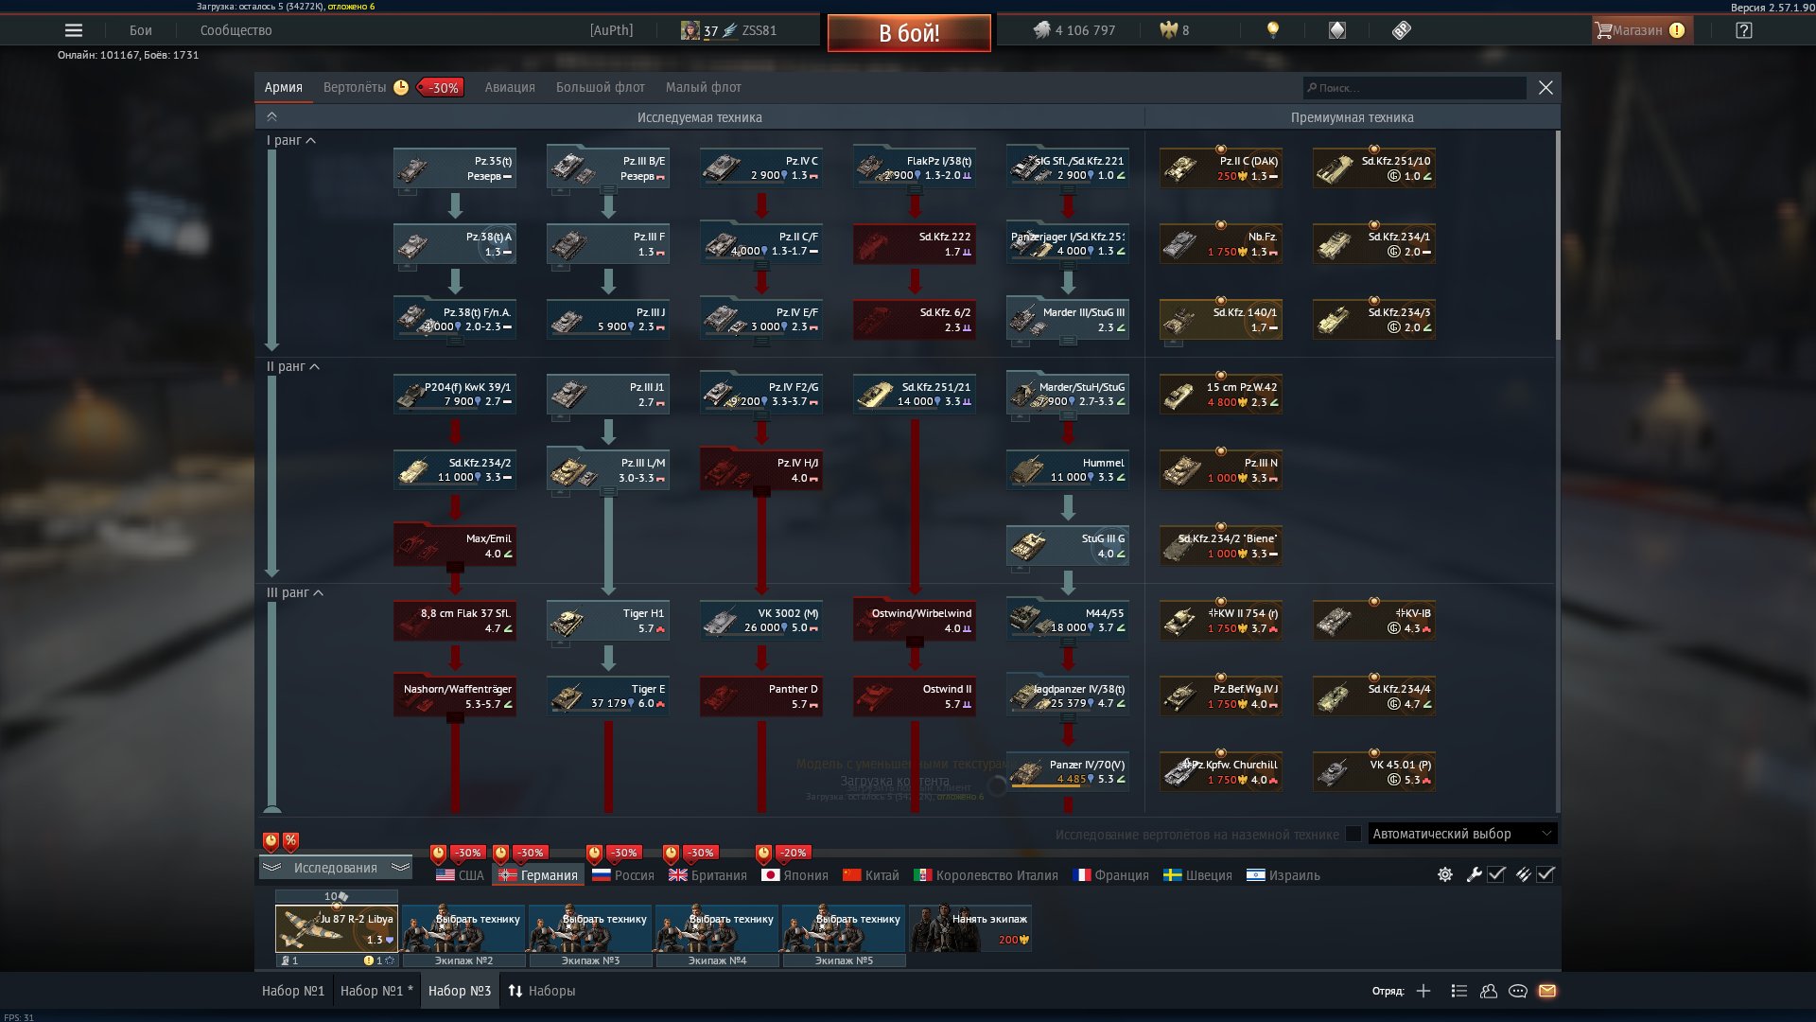Click the exclamation badge on Магазин
The height and width of the screenshot is (1022, 1816).
(1677, 30)
